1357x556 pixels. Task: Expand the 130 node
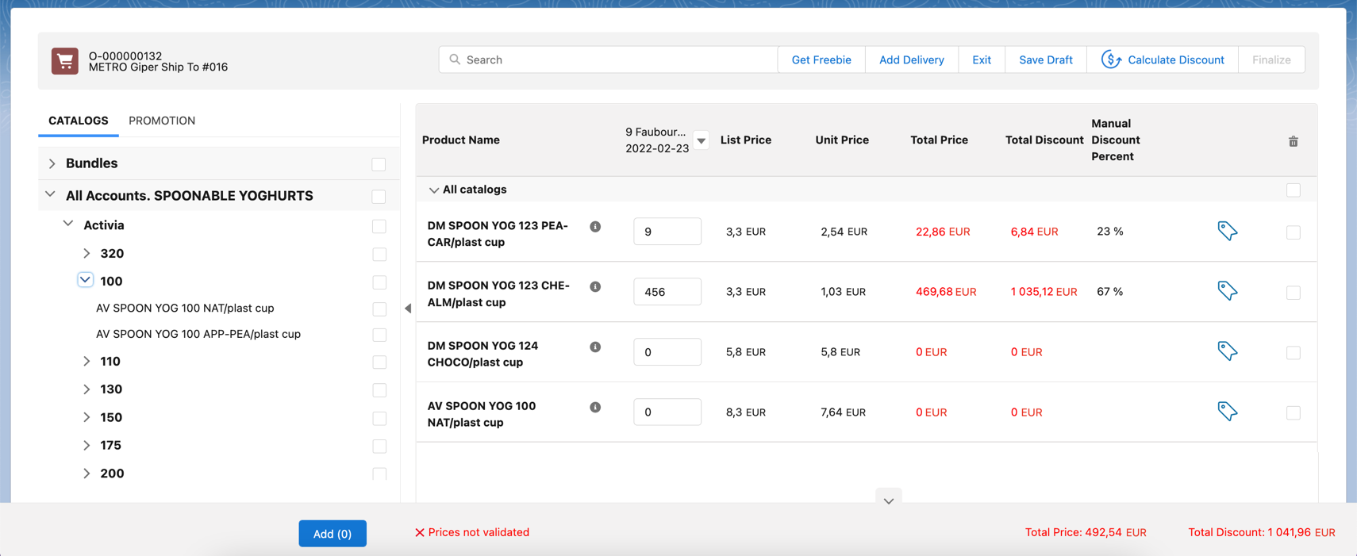(x=86, y=389)
